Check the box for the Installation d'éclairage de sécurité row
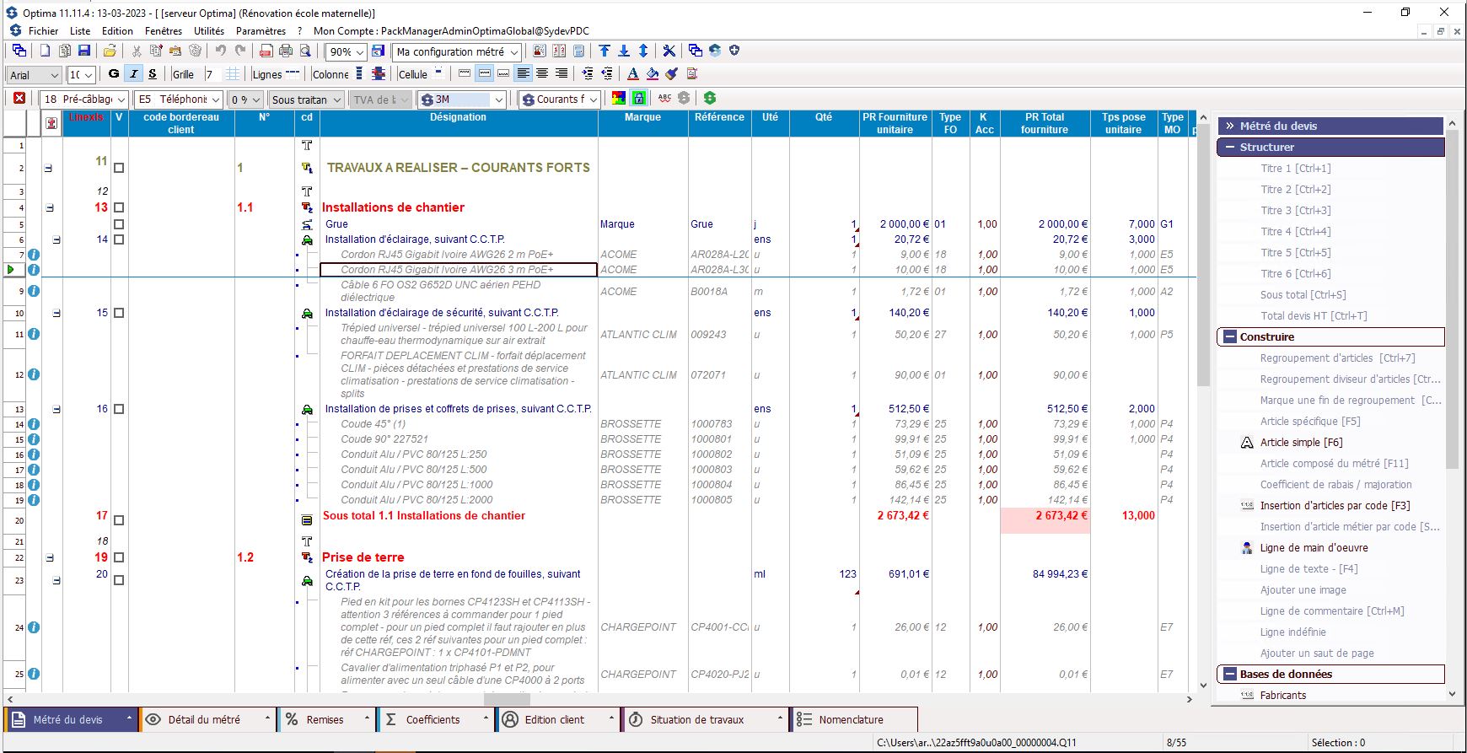 (x=119, y=313)
